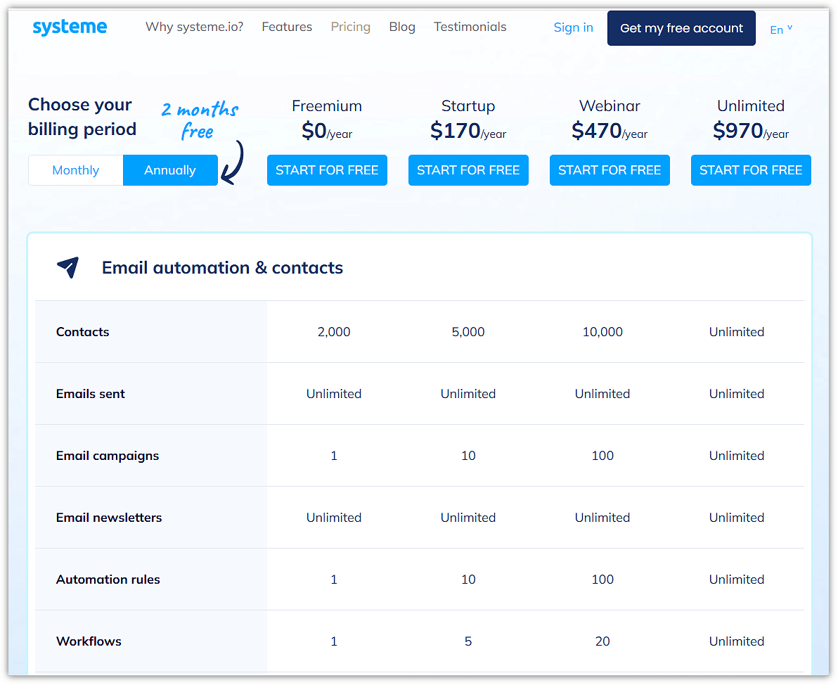Select the Annually billing option
The width and height of the screenshot is (838, 685).
(170, 170)
